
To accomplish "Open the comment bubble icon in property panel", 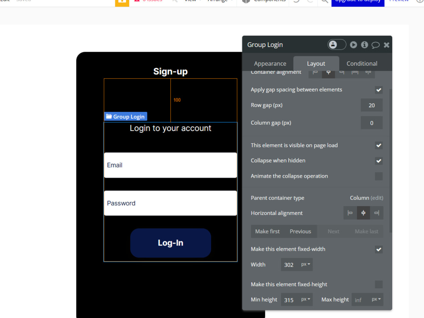I will pos(375,45).
